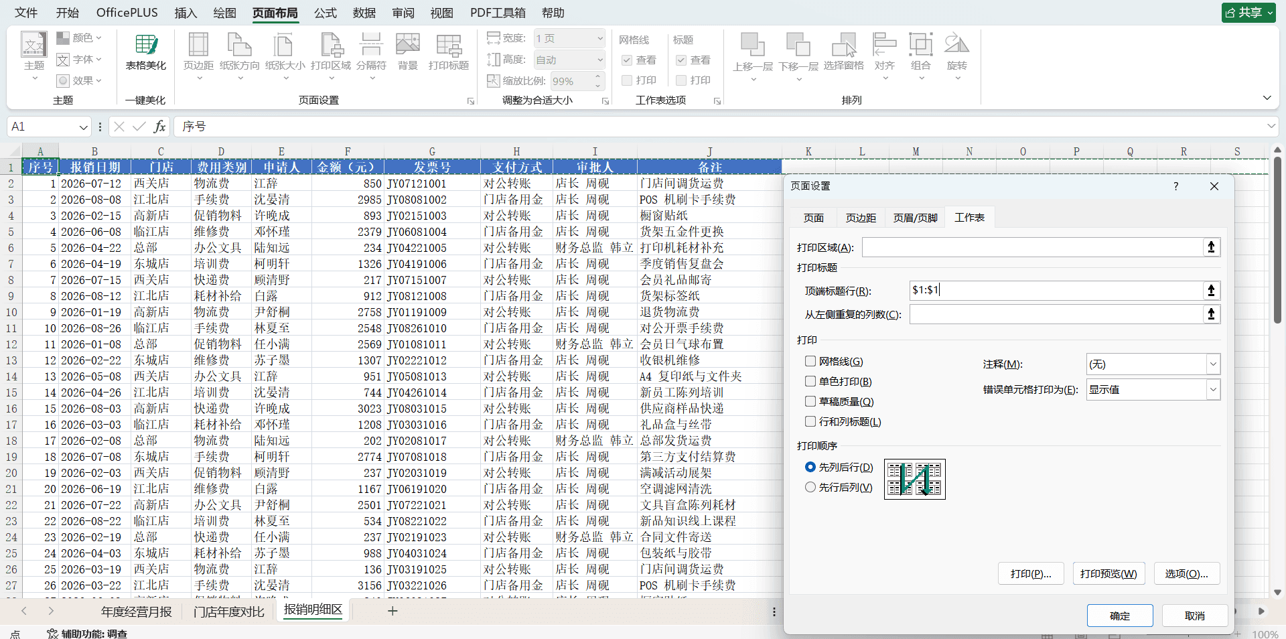Expand the formula bar
The width and height of the screenshot is (1286, 639).
tap(1271, 126)
